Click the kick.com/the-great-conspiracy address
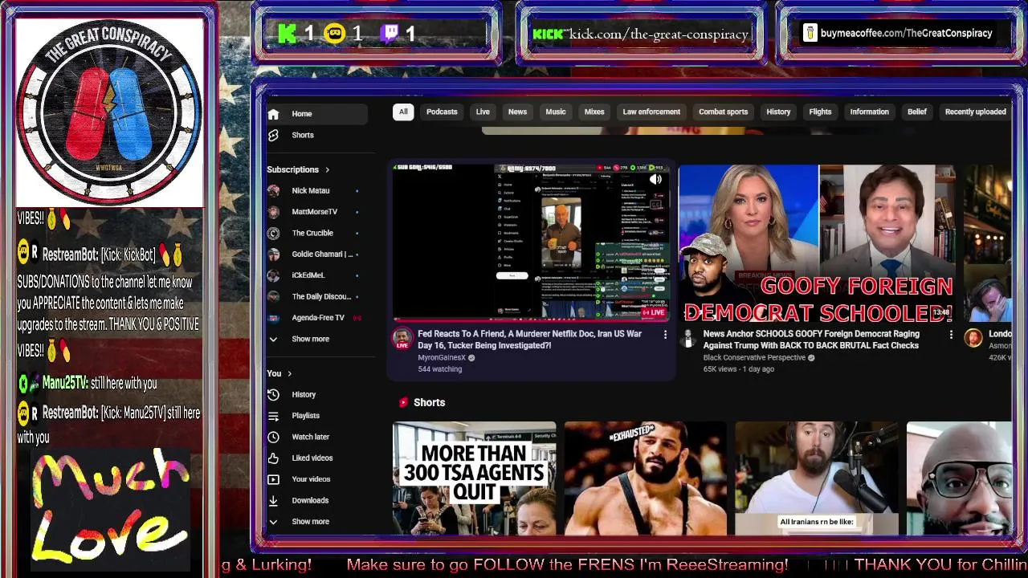This screenshot has height=578, width=1028. (659, 34)
